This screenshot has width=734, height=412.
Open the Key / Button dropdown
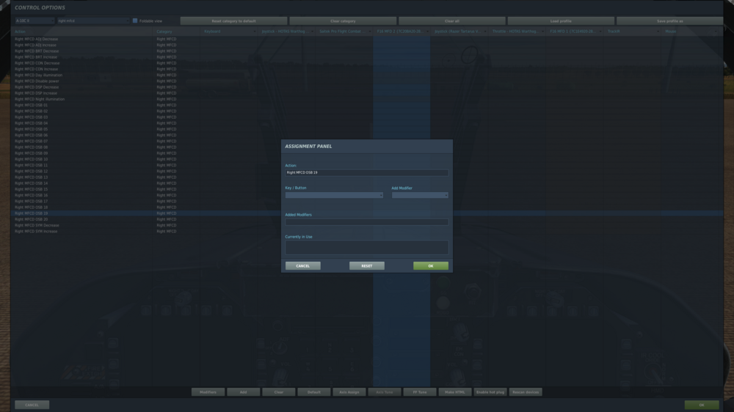[334, 195]
